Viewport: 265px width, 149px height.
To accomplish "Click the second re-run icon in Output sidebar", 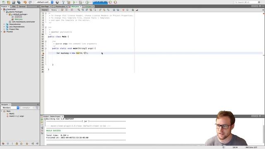I will click(42, 122).
